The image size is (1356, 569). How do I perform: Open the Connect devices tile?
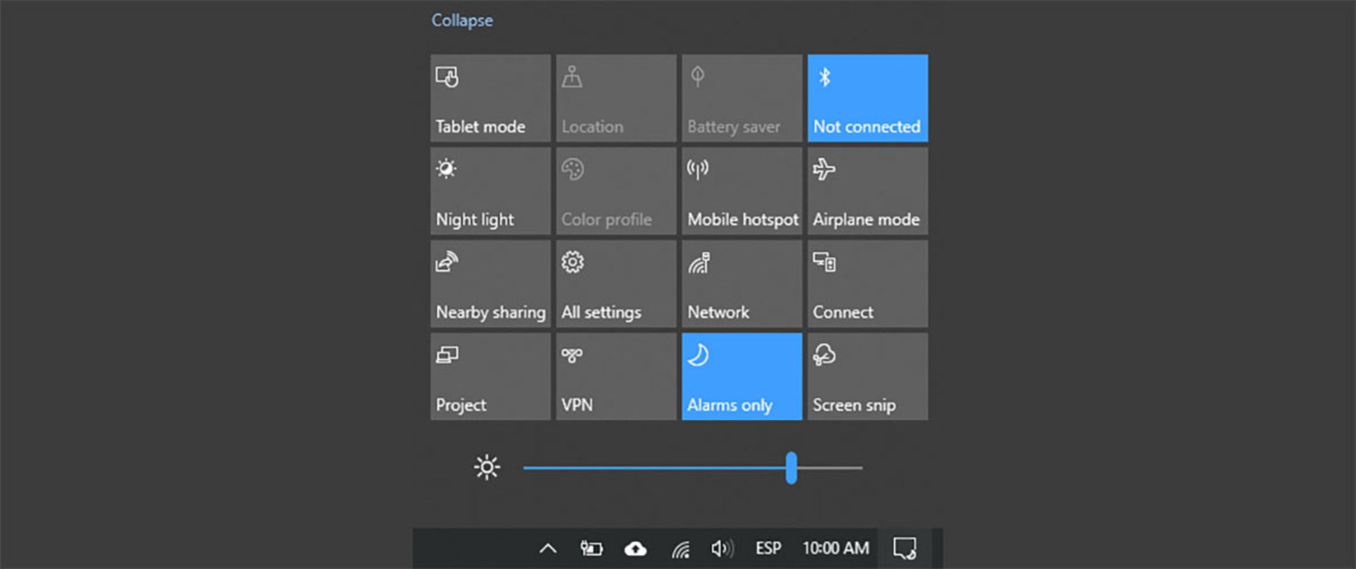click(x=867, y=284)
